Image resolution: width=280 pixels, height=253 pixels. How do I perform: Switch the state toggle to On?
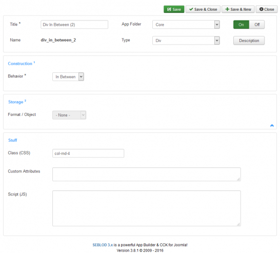coord(241,25)
